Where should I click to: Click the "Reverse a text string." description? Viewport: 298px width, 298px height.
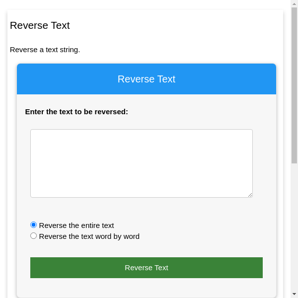[45, 50]
